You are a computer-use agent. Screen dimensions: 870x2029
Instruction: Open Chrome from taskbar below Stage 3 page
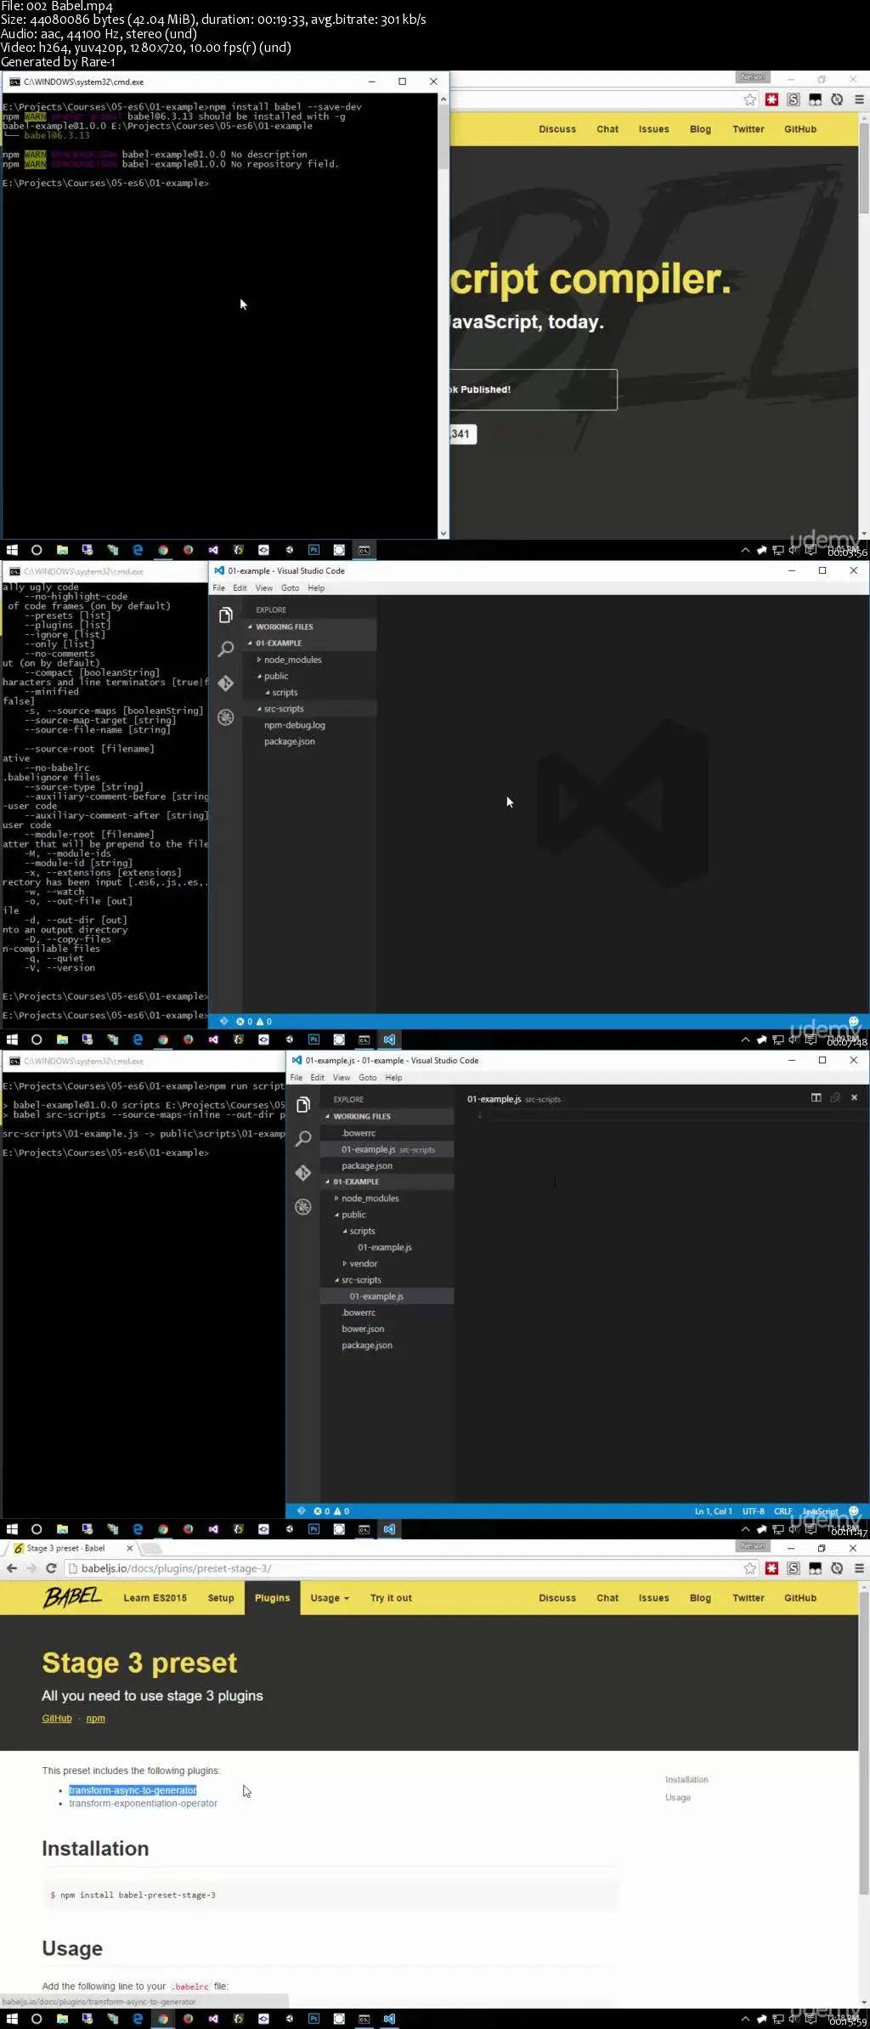(x=163, y=2019)
